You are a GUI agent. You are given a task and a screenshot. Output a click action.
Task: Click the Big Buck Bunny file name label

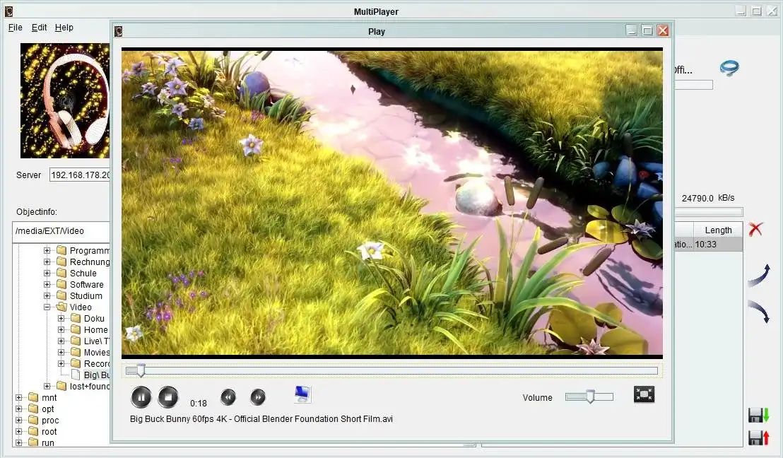pyautogui.click(x=261, y=419)
